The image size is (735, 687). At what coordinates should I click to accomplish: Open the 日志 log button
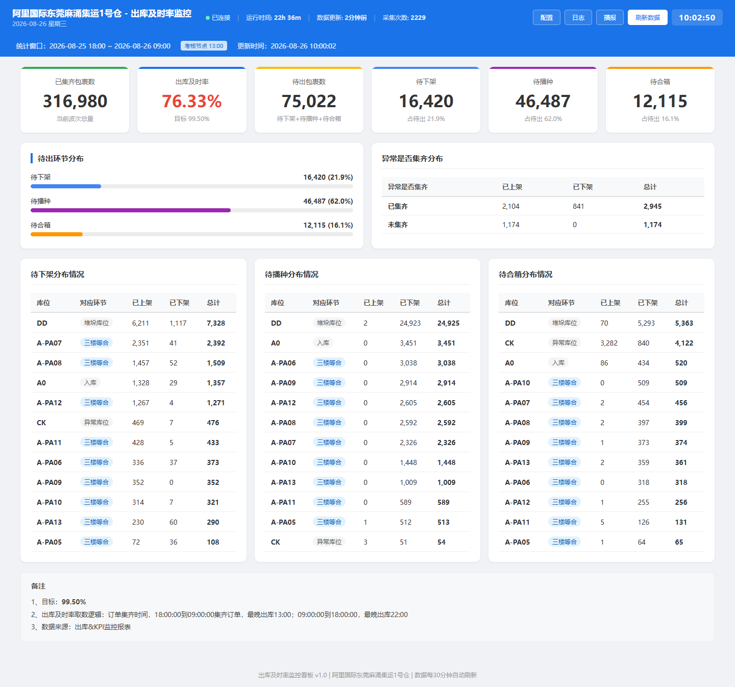[x=578, y=17]
